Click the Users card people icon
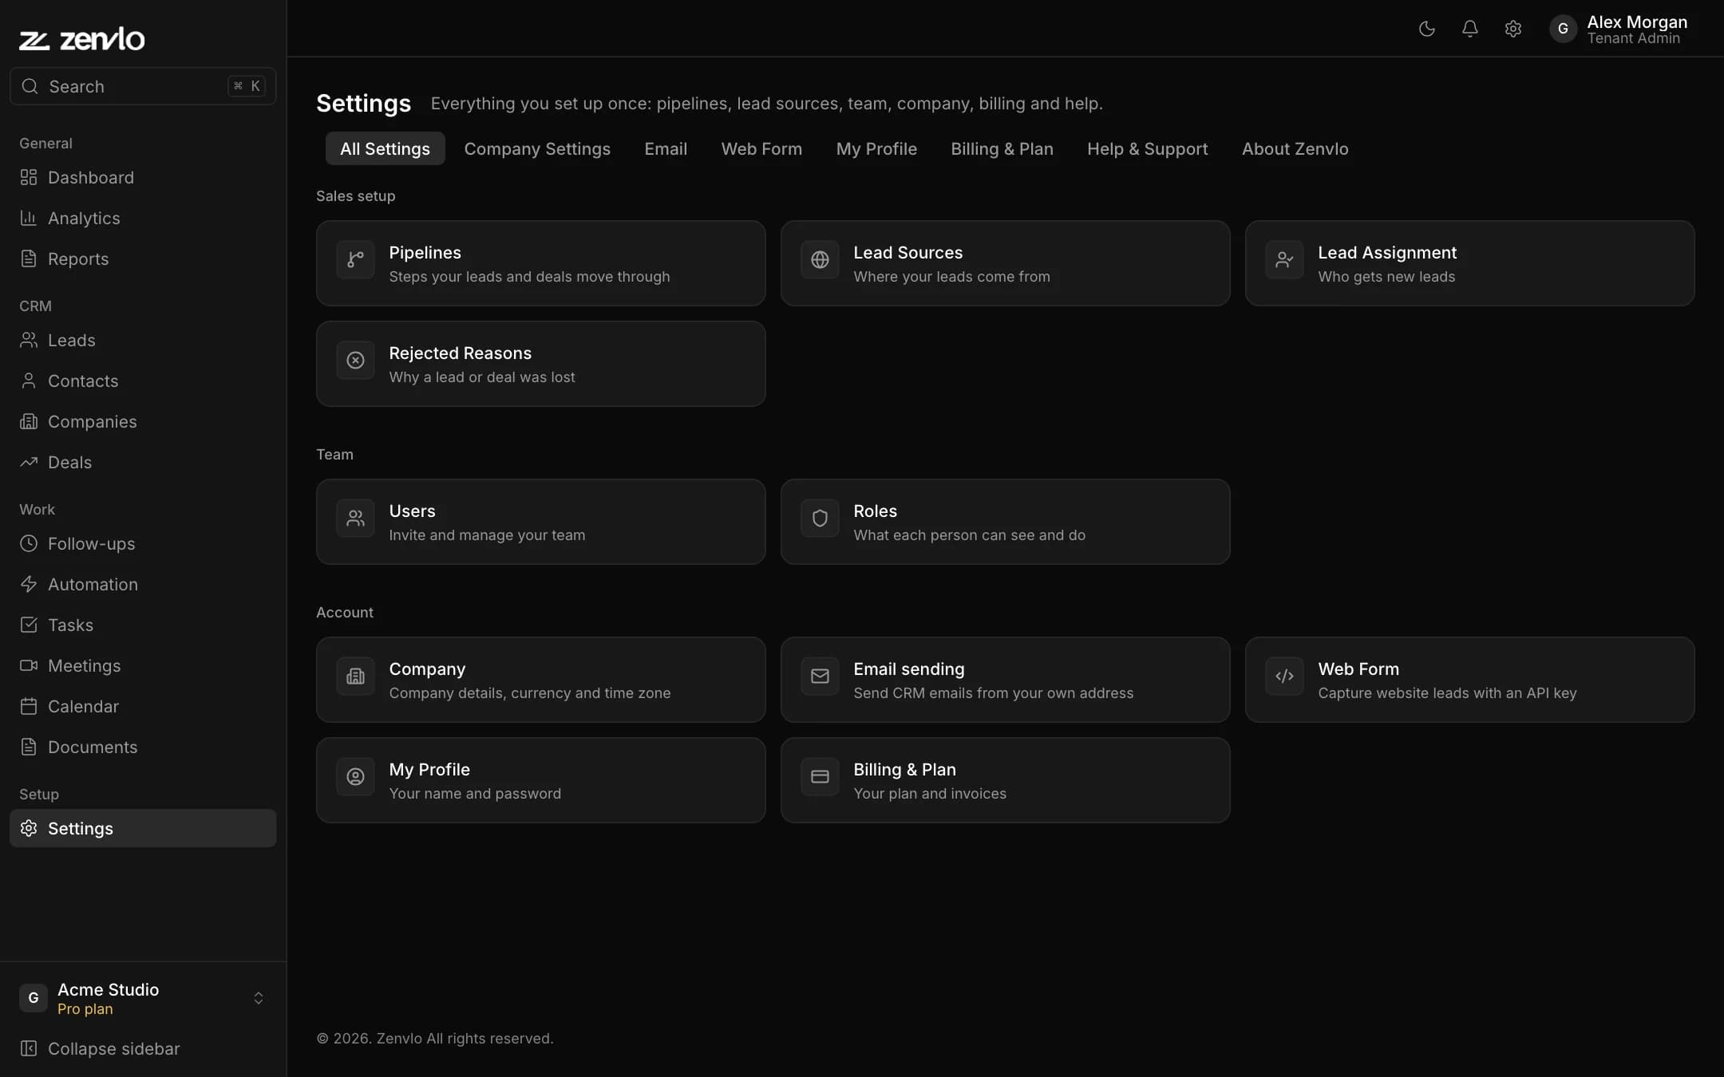 [355, 518]
